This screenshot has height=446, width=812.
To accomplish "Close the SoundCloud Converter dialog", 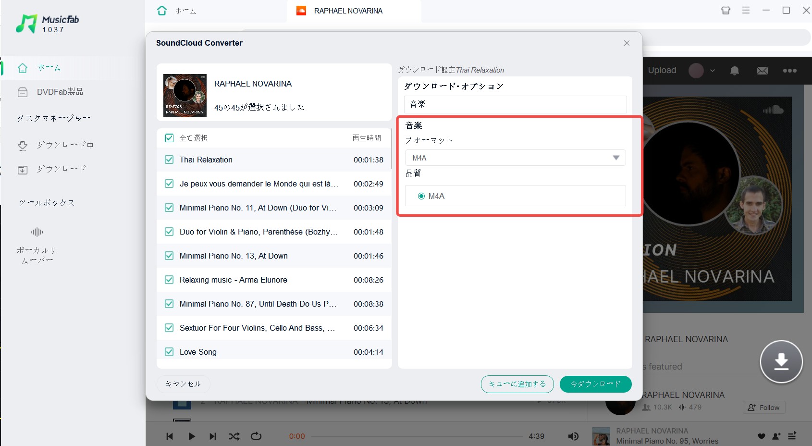I will pyautogui.click(x=627, y=43).
